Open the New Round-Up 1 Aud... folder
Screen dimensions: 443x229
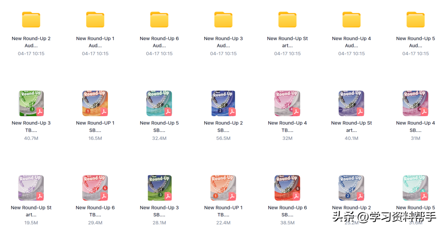pos(95,20)
